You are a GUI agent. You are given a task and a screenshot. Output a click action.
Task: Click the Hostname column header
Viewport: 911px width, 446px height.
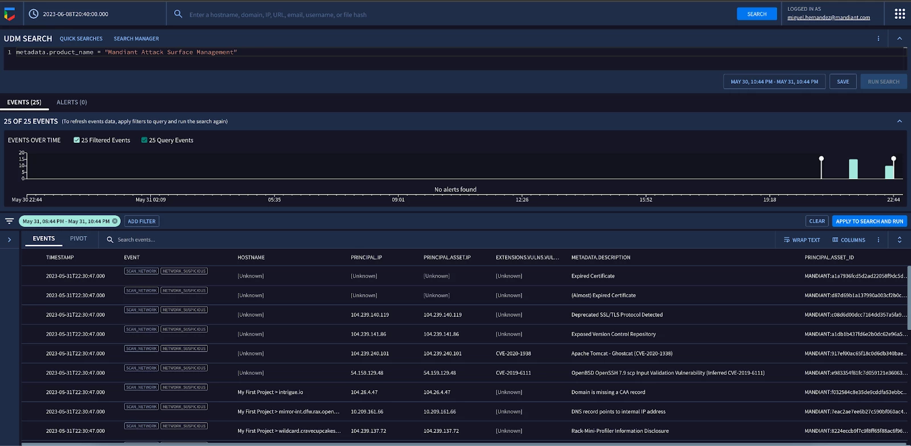(251, 258)
